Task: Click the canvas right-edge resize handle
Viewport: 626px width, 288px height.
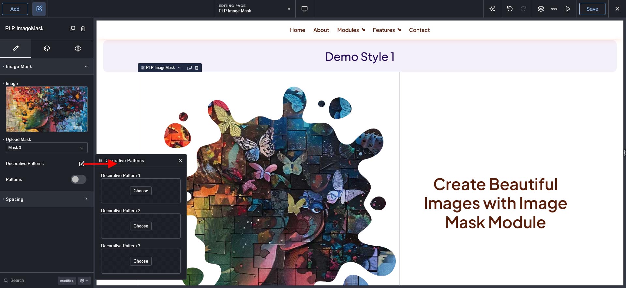Action: pyautogui.click(x=624, y=153)
